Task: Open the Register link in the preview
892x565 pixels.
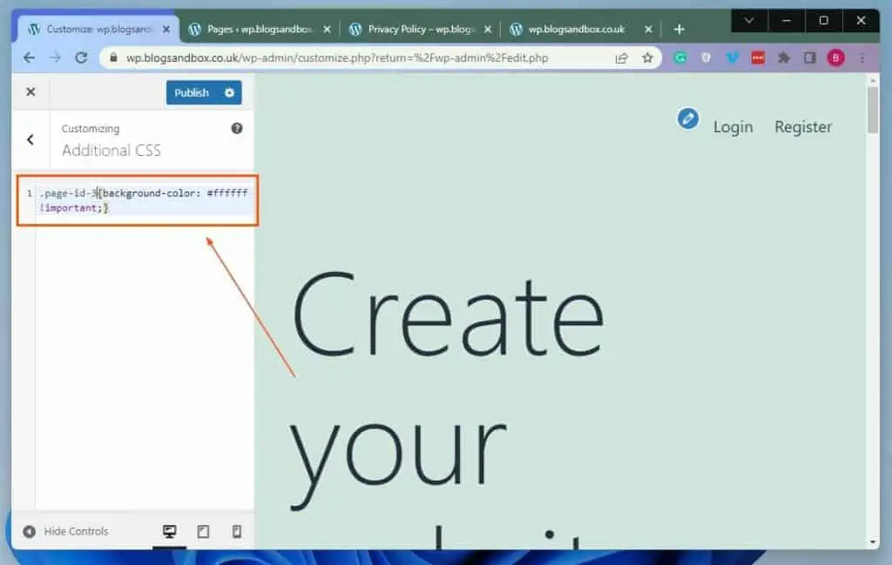Action: click(x=802, y=126)
